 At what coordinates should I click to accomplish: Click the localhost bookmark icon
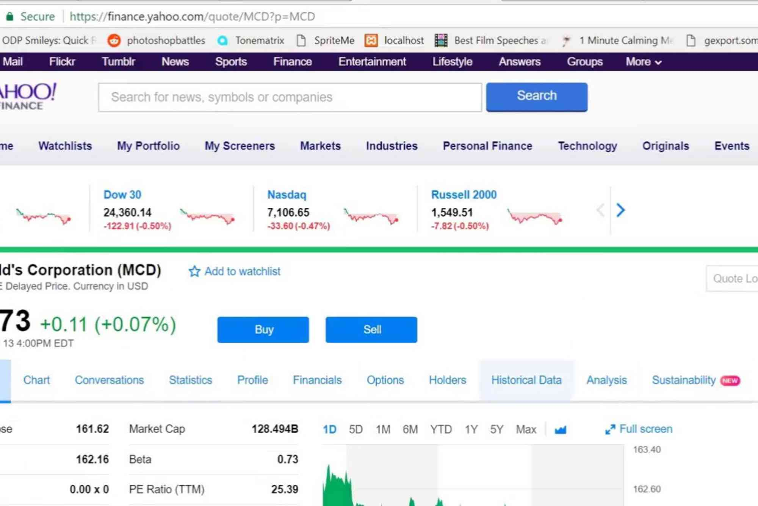coord(371,41)
